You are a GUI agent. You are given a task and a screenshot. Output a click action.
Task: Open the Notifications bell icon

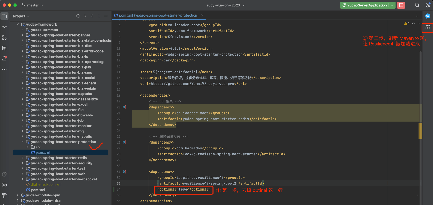(x=5, y=59)
